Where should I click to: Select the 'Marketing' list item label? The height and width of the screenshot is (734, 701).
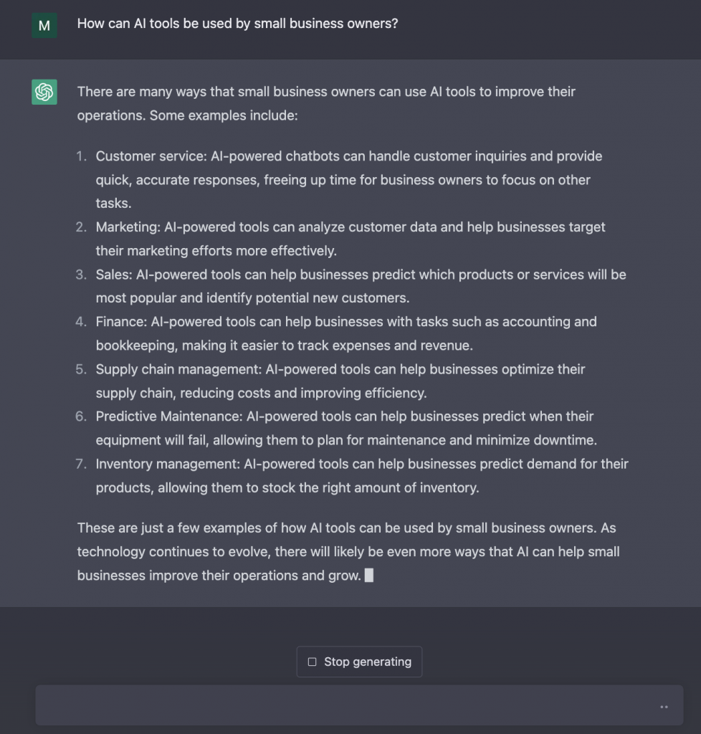(x=125, y=227)
